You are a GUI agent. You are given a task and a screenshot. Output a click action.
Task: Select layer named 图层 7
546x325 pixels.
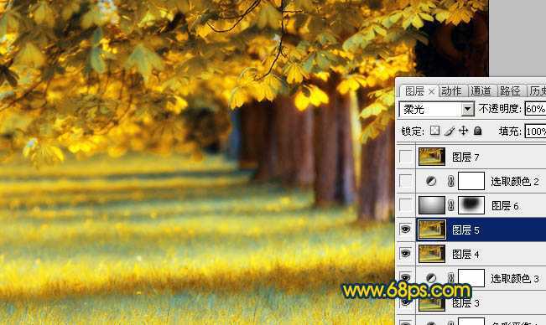465,157
